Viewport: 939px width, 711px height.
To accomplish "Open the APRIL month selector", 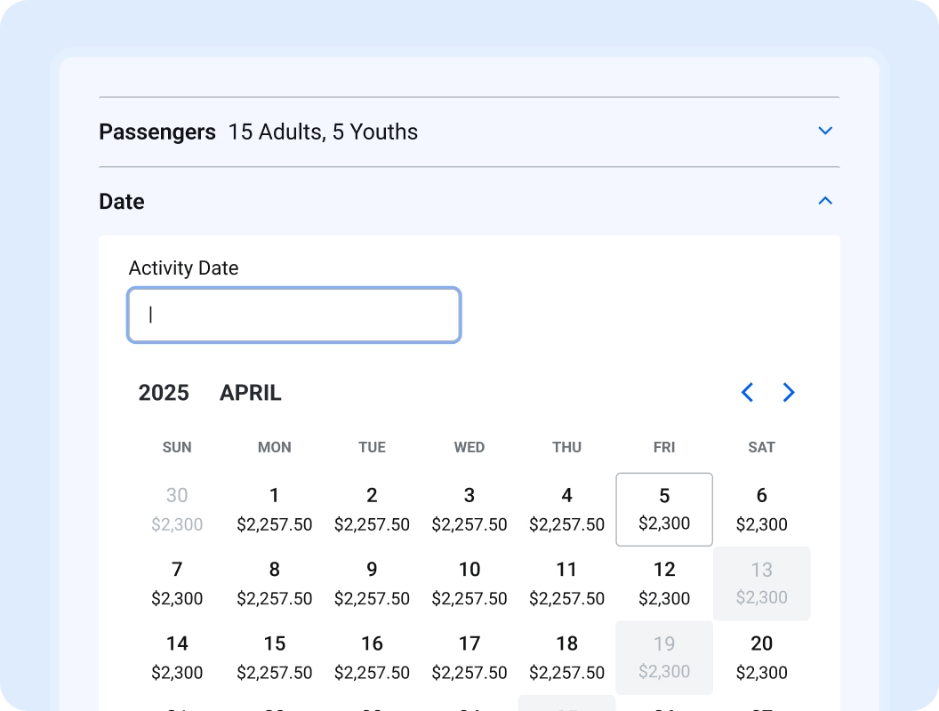I will pyautogui.click(x=251, y=393).
